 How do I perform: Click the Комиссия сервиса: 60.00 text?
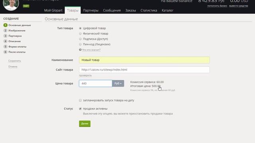147,82
